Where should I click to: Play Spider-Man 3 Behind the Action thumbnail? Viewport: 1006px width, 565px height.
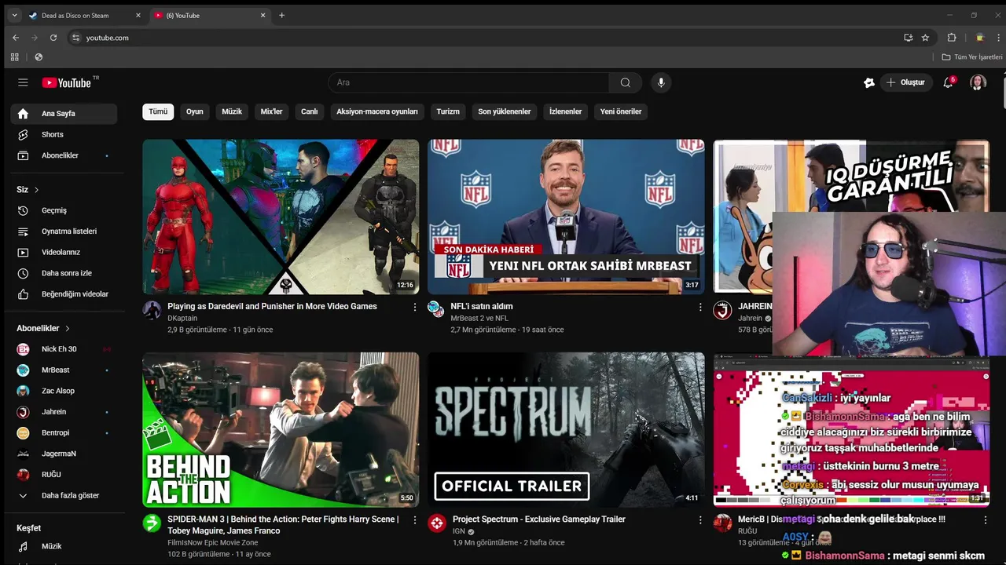coord(281,429)
